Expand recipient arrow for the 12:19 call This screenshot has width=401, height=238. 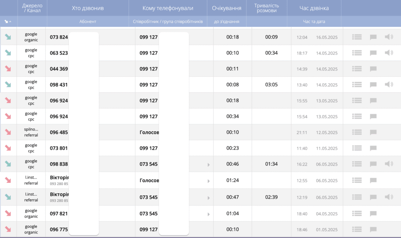point(208,198)
